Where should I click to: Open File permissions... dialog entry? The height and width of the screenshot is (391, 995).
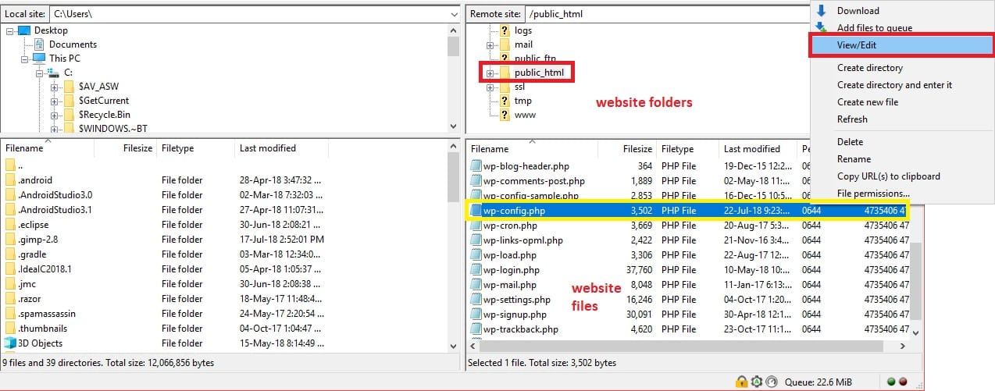(873, 194)
